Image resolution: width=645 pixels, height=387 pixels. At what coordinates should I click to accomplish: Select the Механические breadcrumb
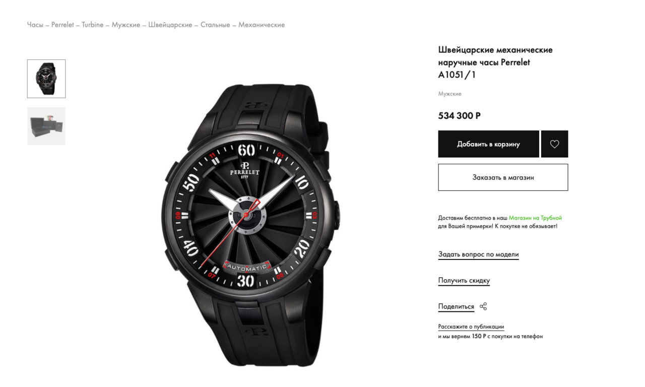[262, 25]
